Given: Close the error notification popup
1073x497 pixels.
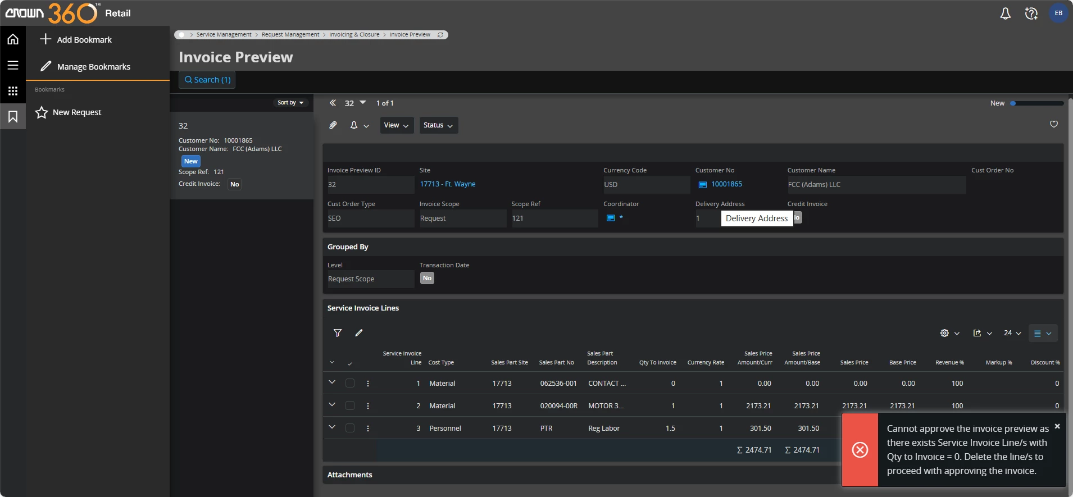Looking at the screenshot, I should pyautogui.click(x=1057, y=426).
